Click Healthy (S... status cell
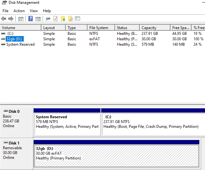205x170 pixels. (x=127, y=44)
